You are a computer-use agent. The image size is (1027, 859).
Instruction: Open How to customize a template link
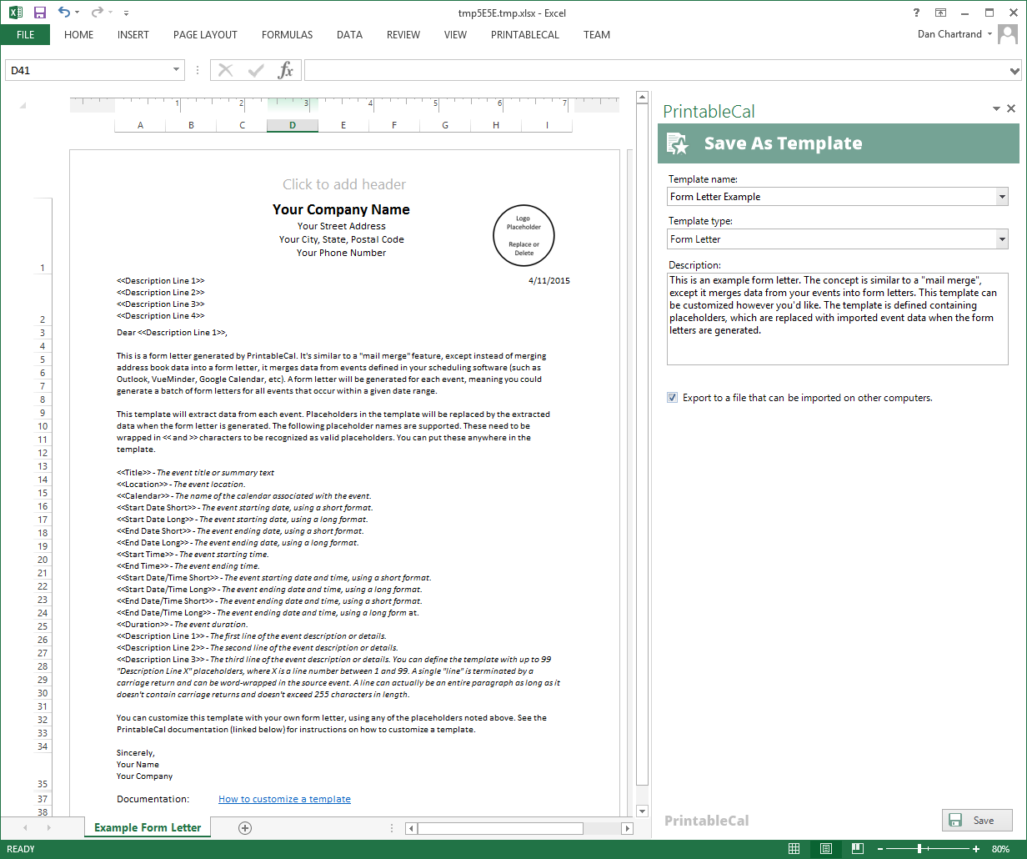[x=284, y=799]
